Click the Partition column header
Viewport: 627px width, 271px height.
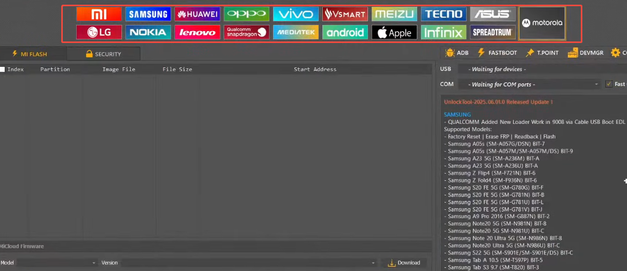coord(55,69)
